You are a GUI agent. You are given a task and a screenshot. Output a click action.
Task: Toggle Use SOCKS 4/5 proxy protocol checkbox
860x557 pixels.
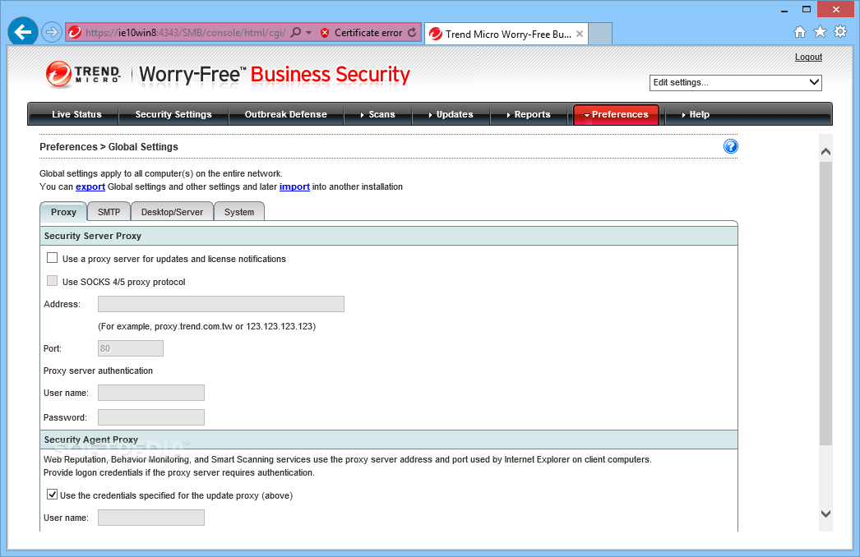52,281
